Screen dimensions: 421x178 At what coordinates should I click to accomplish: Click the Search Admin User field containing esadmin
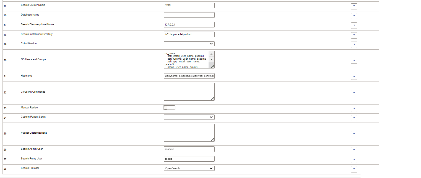point(189,149)
